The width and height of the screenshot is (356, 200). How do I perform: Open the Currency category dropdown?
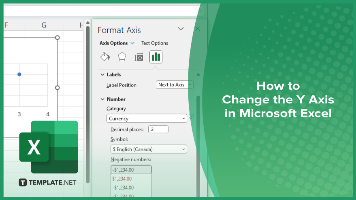147,118
